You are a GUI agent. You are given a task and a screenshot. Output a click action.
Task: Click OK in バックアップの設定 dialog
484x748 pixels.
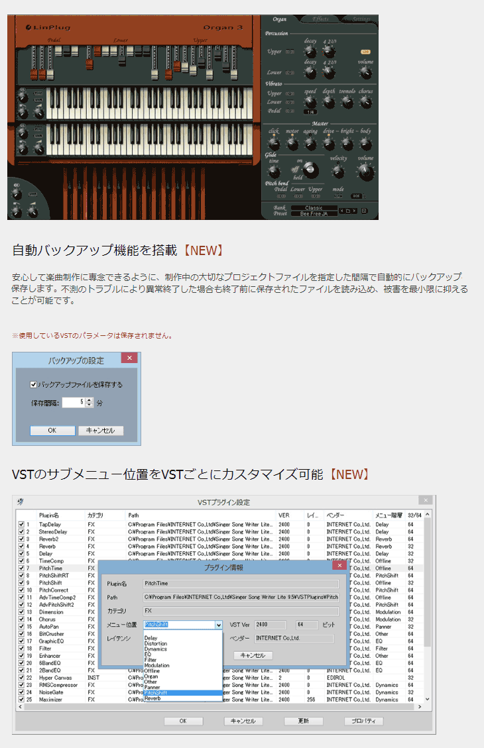pyautogui.click(x=52, y=430)
